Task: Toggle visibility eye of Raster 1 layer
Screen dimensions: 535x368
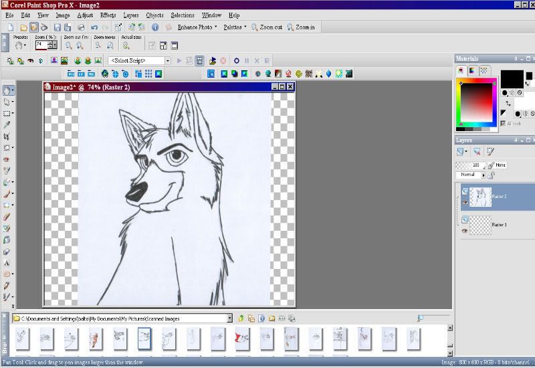Action: [x=465, y=231]
